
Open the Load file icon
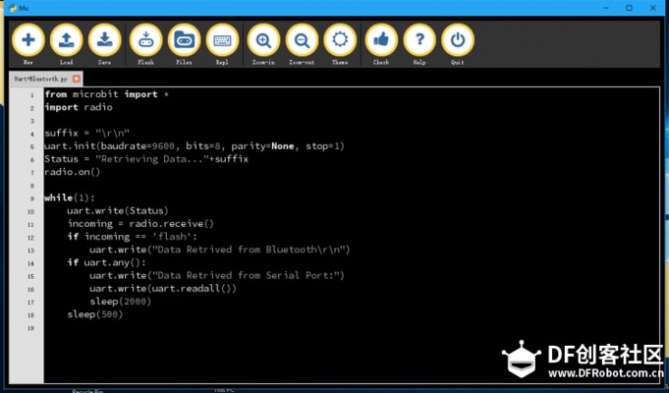(x=67, y=40)
